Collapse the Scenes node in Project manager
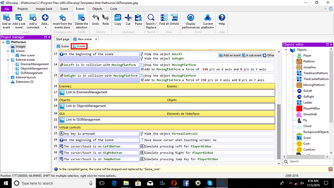 tap(7, 51)
